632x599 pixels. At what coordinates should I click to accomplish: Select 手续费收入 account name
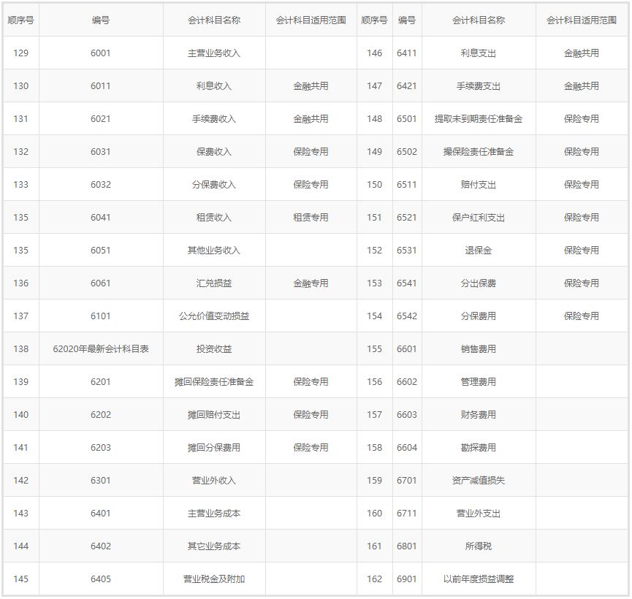coord(214,119)
